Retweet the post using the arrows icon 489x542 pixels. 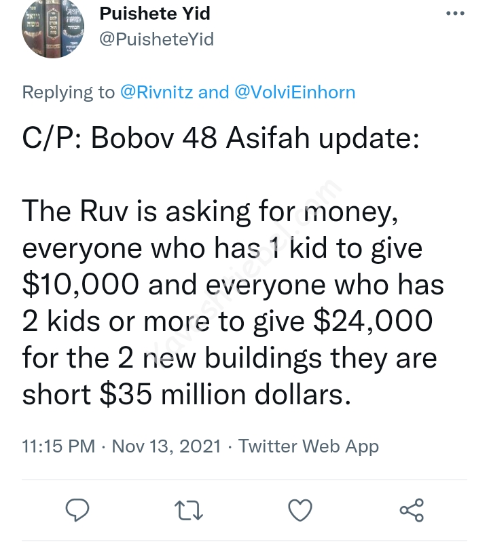pyautogui.click(x=187, y=509)
